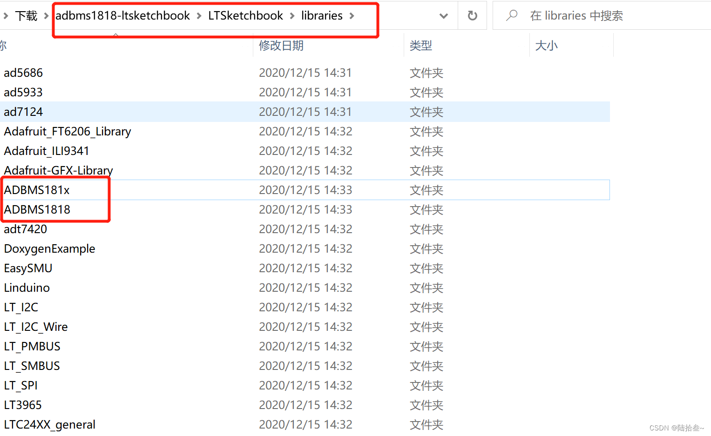This screenshot has width=711, height=436.
Task: Sort by the 修改日期 column header
Action: tap(281, 45)
